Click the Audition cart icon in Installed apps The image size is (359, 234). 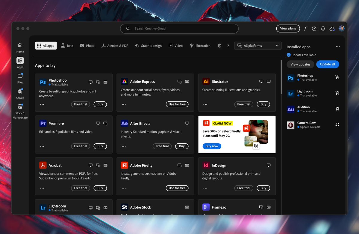337,109
